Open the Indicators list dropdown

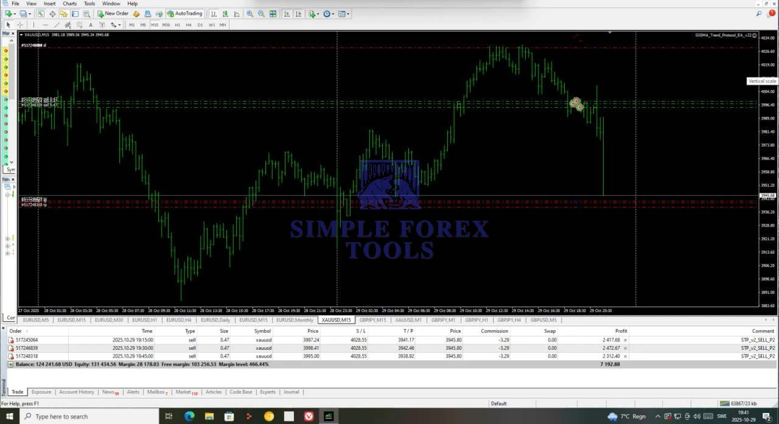[x=313, y=13]
